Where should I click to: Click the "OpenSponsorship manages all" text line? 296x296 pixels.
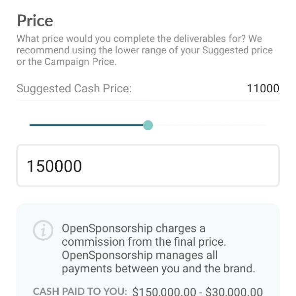click(x=140, y=256)
